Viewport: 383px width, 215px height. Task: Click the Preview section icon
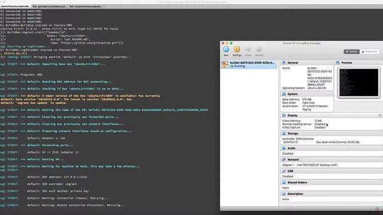(338, 63)
